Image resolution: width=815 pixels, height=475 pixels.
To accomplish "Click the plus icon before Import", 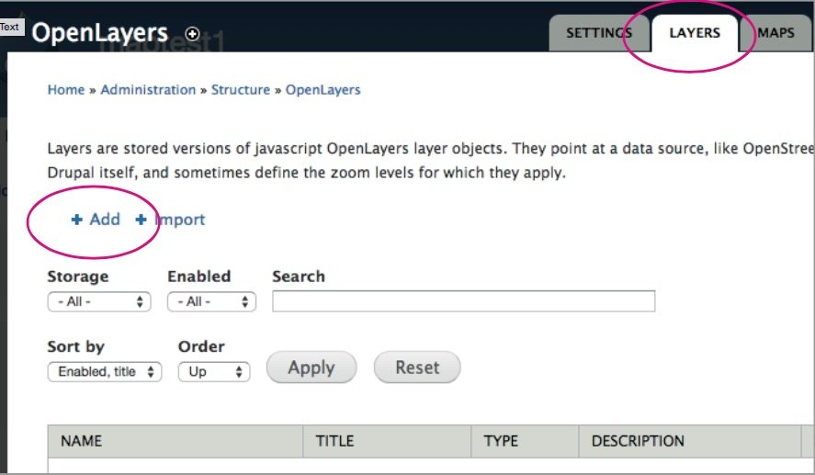I will pyautogui.click(x=141, y=220).
